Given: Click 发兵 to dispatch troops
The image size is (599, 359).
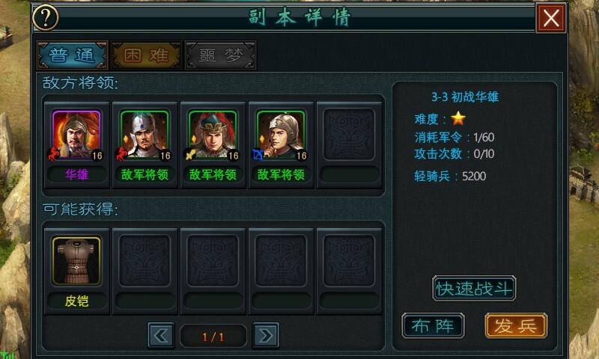Looking at the screenshot, I should point(516,326).
